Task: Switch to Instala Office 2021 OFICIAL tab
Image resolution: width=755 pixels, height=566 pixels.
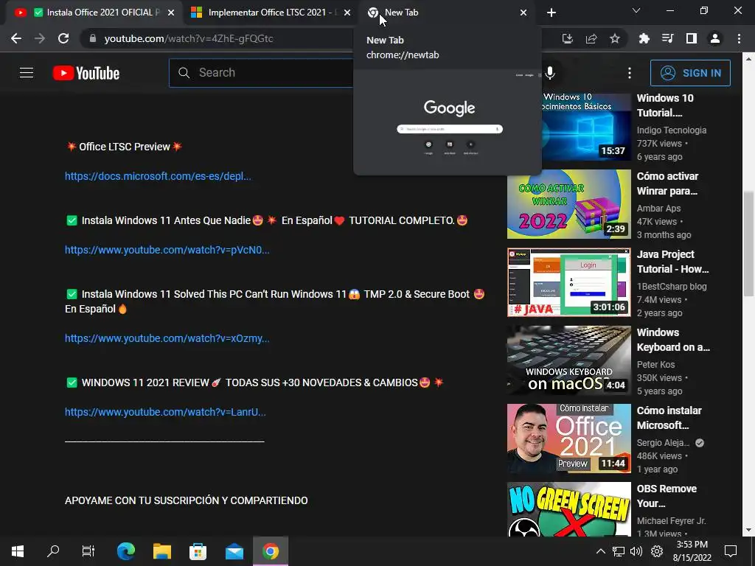Action: click(x=95, y=13)
